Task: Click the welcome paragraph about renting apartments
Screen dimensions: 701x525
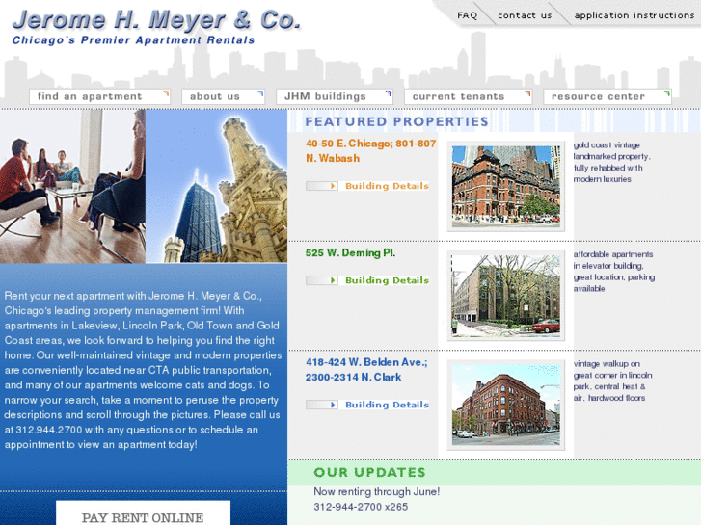Action: (143, 370)
